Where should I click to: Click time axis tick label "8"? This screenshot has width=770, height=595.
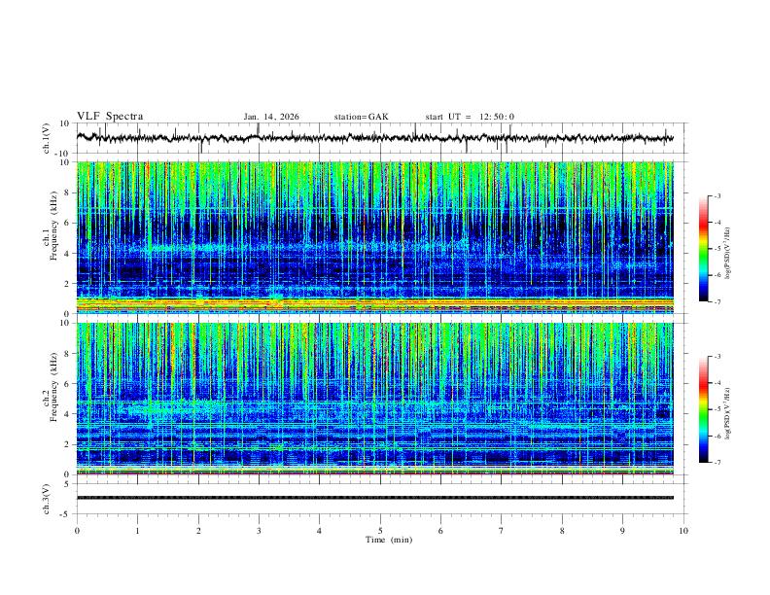pyautogui.click(x=562, y=531)
